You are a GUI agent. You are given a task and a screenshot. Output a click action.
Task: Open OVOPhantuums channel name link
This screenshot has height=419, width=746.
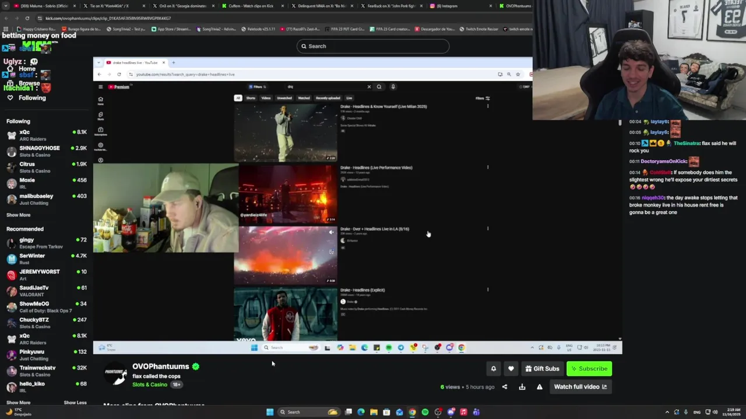point(160,366)
